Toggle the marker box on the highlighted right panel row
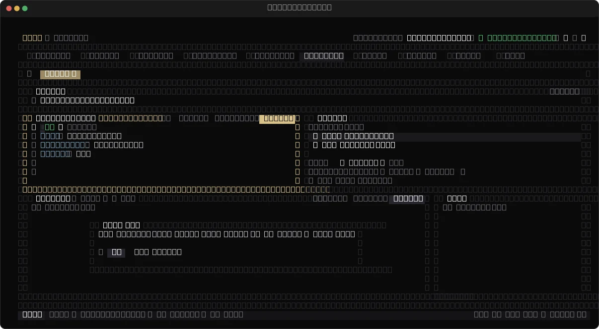The image size is (599, 329). click(315, 136)
